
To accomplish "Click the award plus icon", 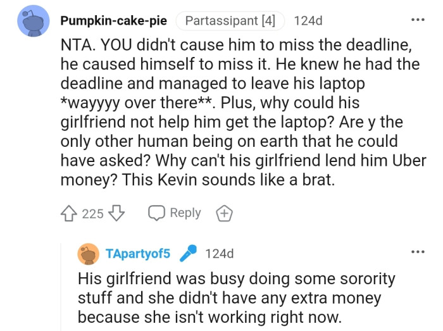I will tap(224, 213).
